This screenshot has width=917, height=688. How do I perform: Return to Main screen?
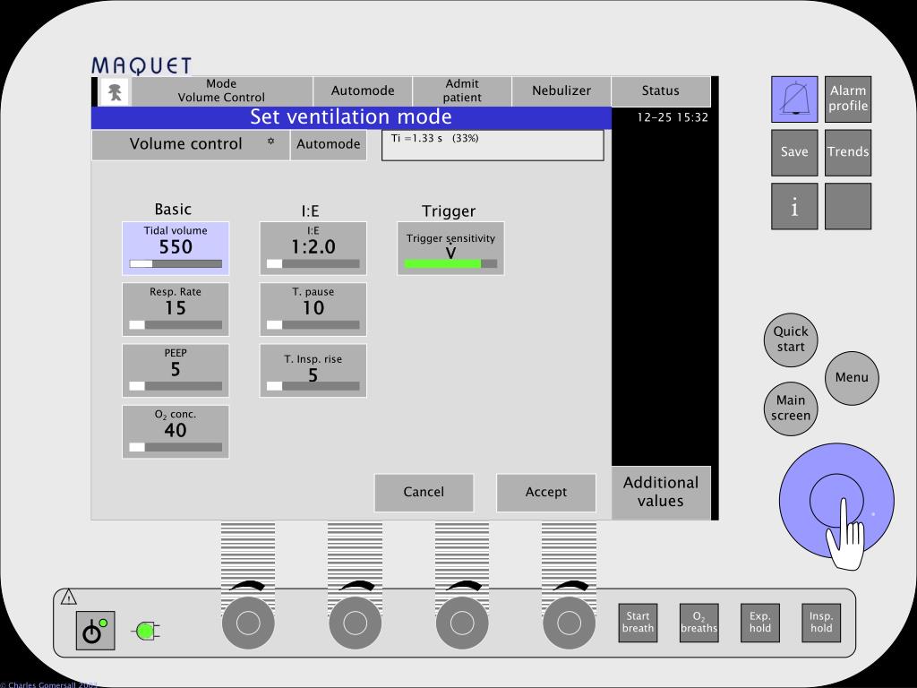(791, 408)
